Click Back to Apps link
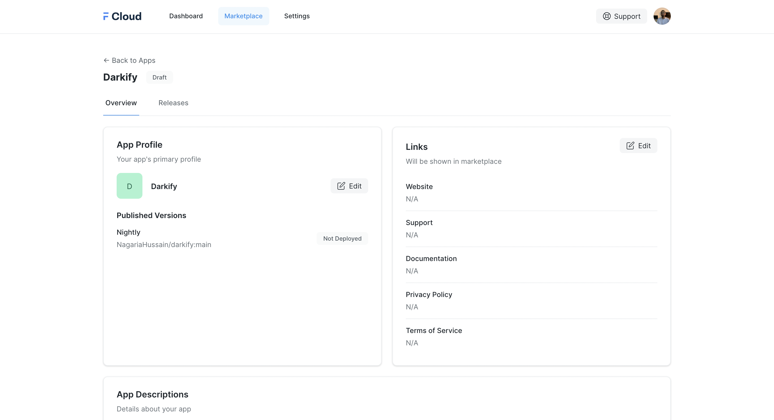774x420 pixels. (x=129, y=60)
